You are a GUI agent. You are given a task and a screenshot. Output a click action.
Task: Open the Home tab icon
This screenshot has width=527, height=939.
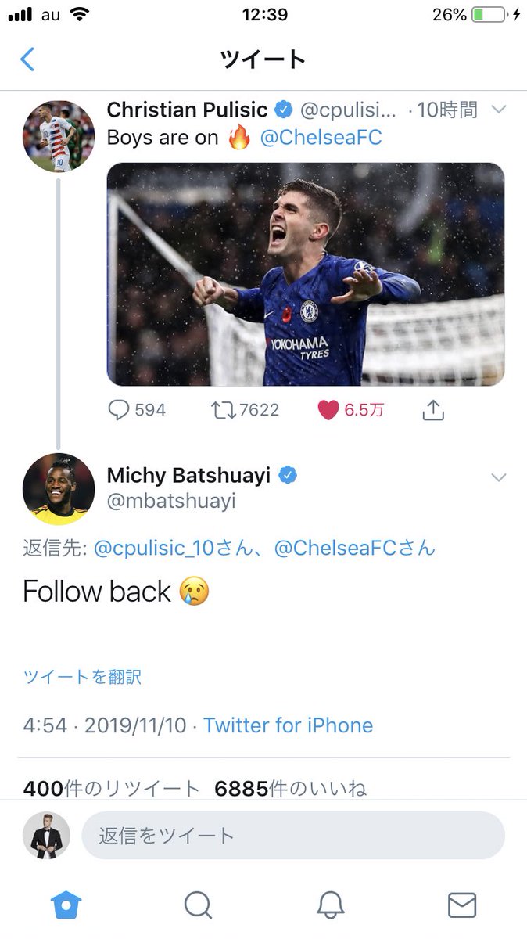click(66, 905)
